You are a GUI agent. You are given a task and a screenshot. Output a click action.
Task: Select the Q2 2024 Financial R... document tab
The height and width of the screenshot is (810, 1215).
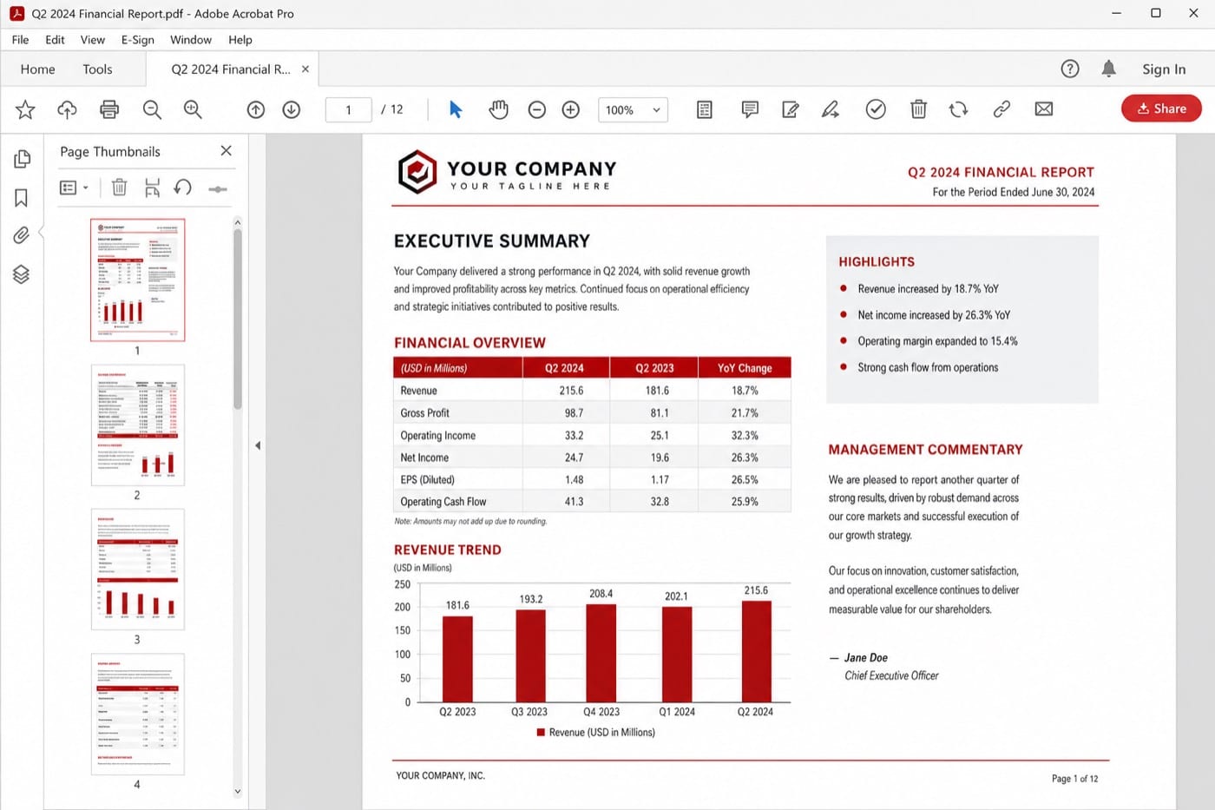[230, 69]
